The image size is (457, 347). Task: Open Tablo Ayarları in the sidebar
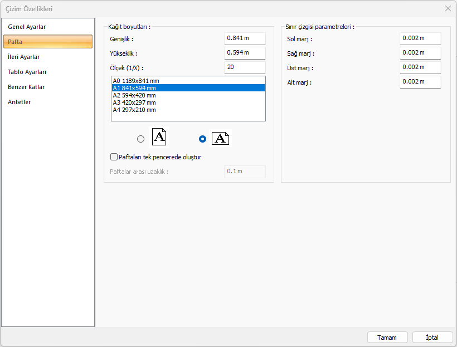pos(27,72)
